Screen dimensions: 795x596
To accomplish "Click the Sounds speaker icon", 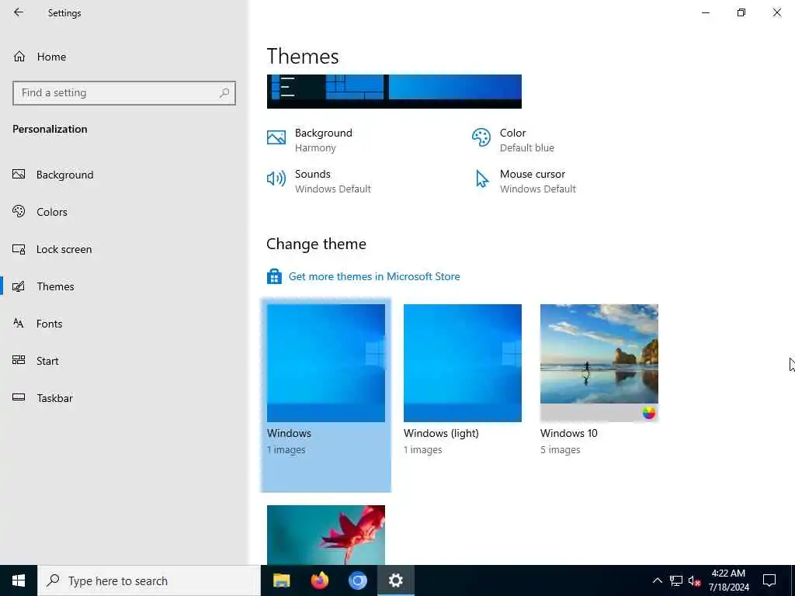I will [x=276, y=178].
